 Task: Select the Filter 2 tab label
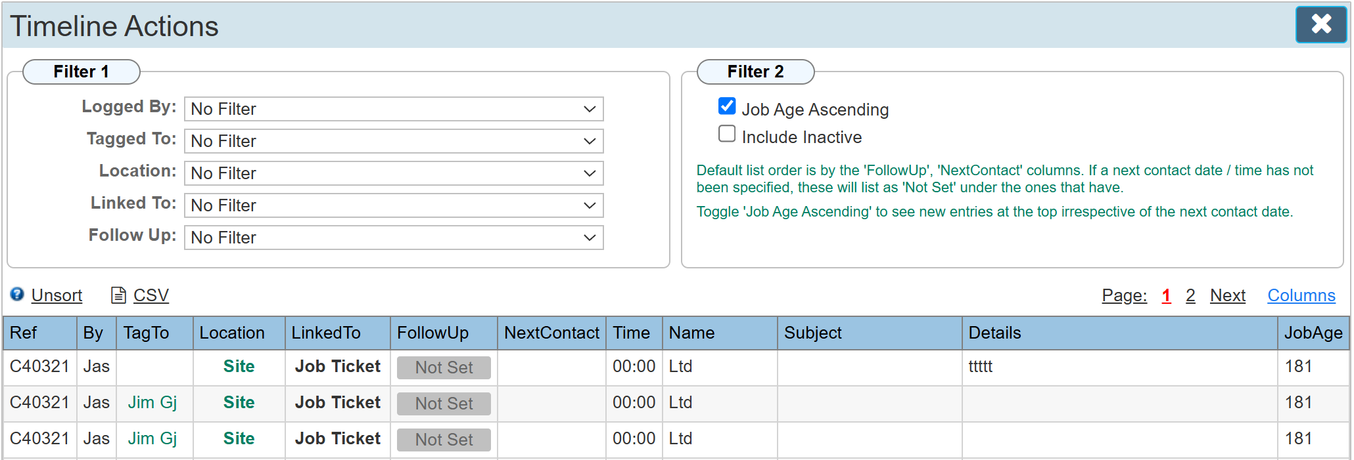click(755, 72)
